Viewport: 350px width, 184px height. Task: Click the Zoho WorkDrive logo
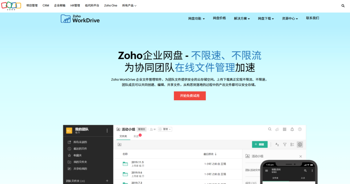tap(80, 19)
